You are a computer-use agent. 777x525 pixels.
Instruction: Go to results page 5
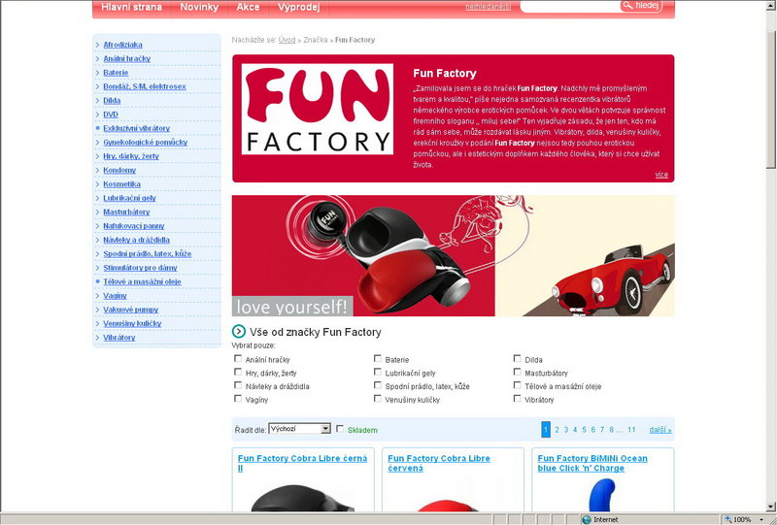coord(585,430)
